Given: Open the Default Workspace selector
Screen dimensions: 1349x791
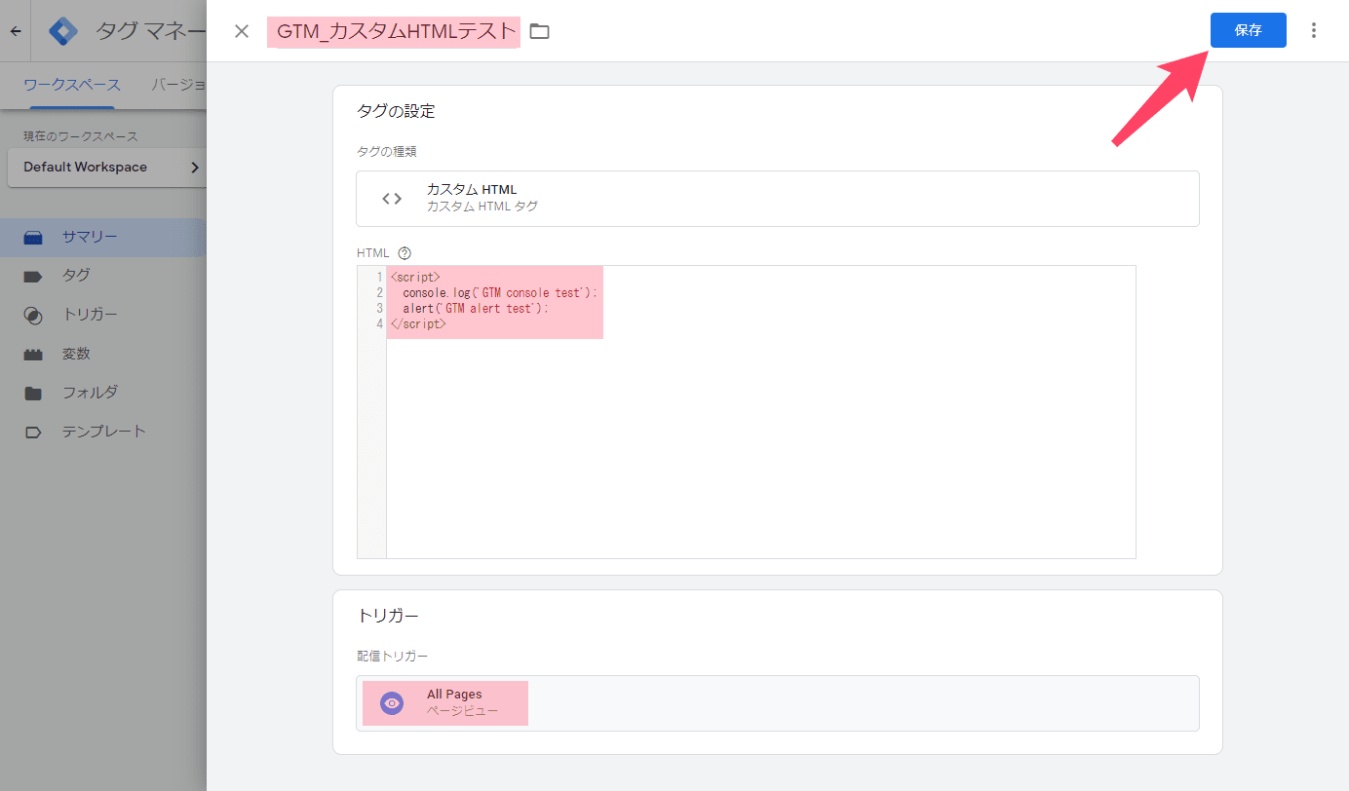Looking at the screenshot, I should (x=107, y=168).
